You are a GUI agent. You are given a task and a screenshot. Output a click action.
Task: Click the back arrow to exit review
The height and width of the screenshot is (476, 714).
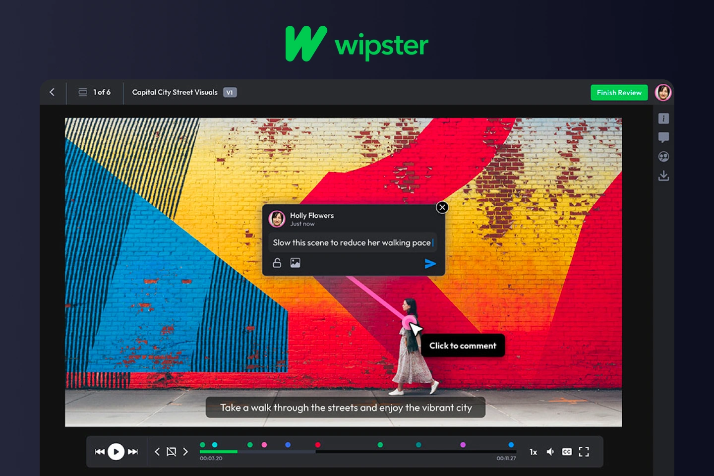point(52,92)
